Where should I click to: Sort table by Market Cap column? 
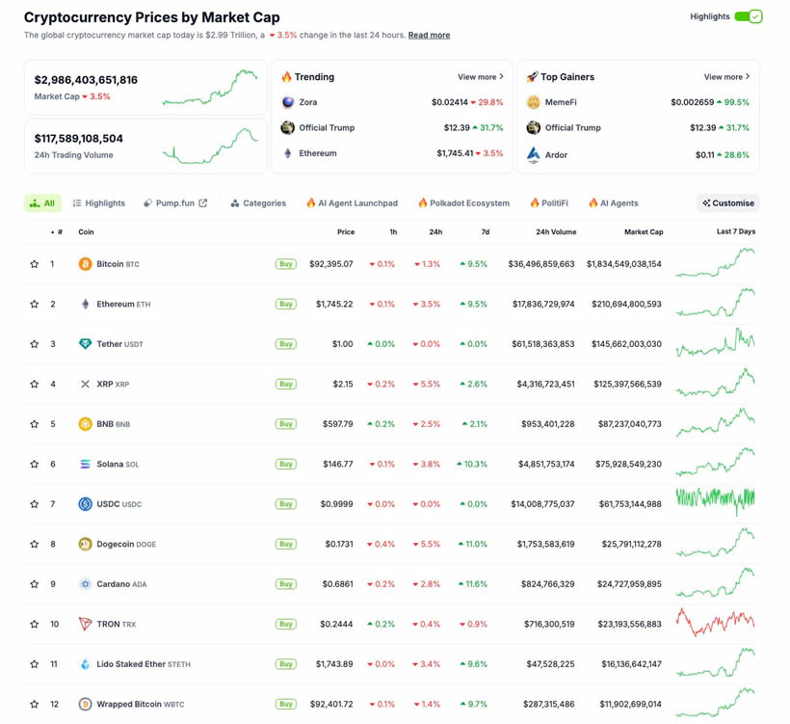tap(644, 232)
